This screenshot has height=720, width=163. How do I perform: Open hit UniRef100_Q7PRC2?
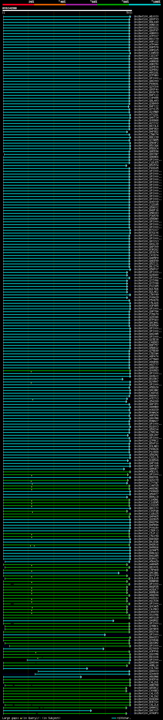pos(146,441)
